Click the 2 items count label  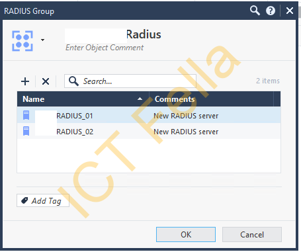(x=268, y=81)
